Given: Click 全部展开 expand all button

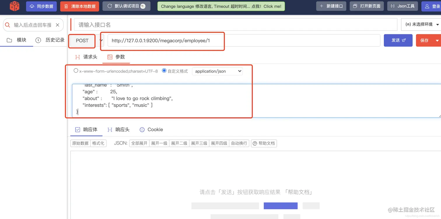Looking at the screenshot, I should point(139,143).
